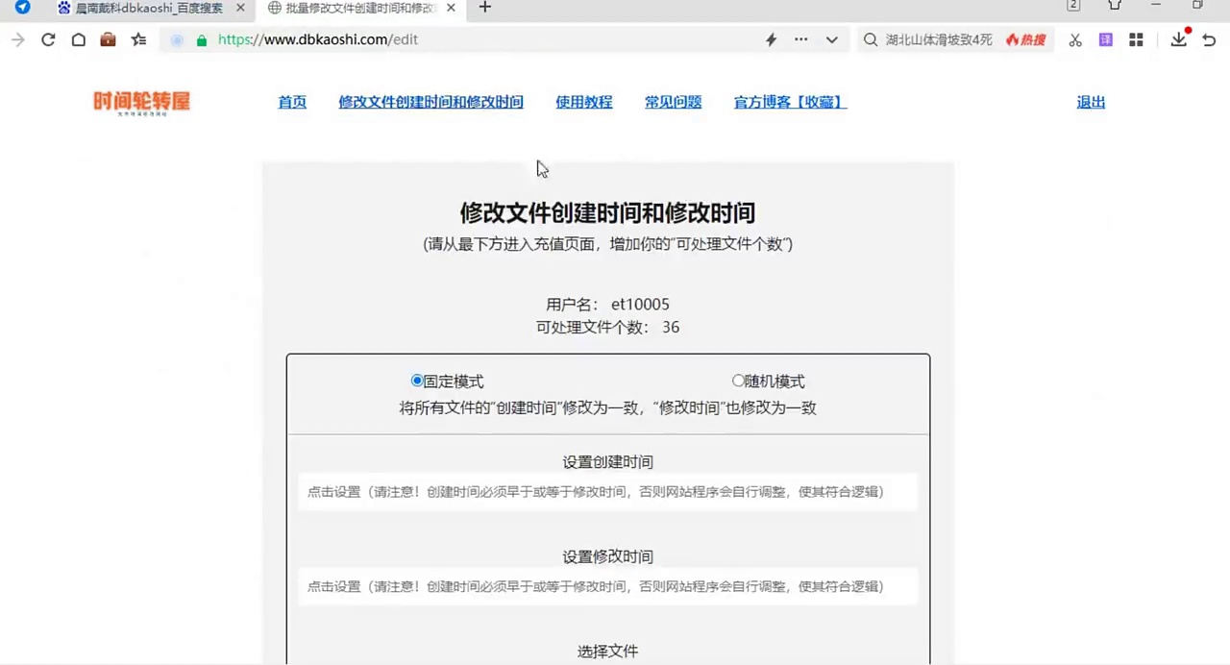Open the four-squares apps grid icon
Viewport: 1230px width, 665px height.
pyautogui.click(x=1136, y=39)
